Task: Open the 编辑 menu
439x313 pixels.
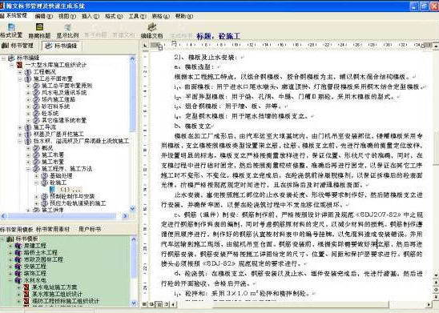Action: [44, 16]
